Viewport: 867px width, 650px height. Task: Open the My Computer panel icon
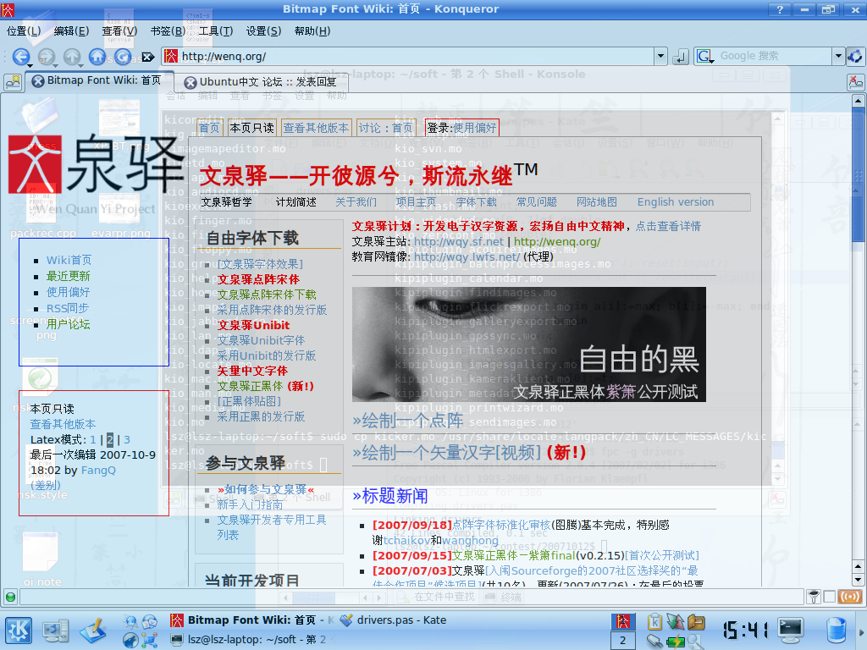point(55,631)
